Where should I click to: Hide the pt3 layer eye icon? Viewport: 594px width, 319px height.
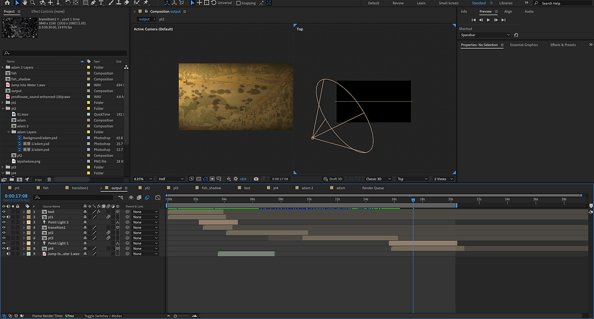[4, 238]
